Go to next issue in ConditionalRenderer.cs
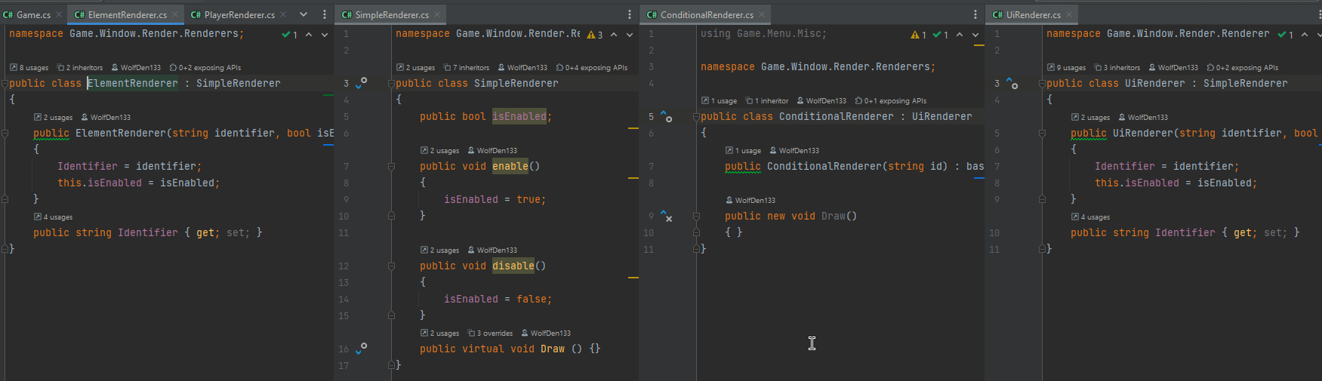The image size is (1322, 381). (x=975, y=35)
